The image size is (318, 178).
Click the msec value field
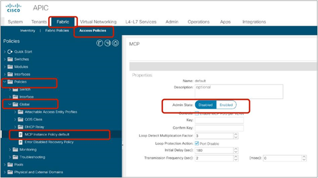pyautogui.click(x=282, y=158)
